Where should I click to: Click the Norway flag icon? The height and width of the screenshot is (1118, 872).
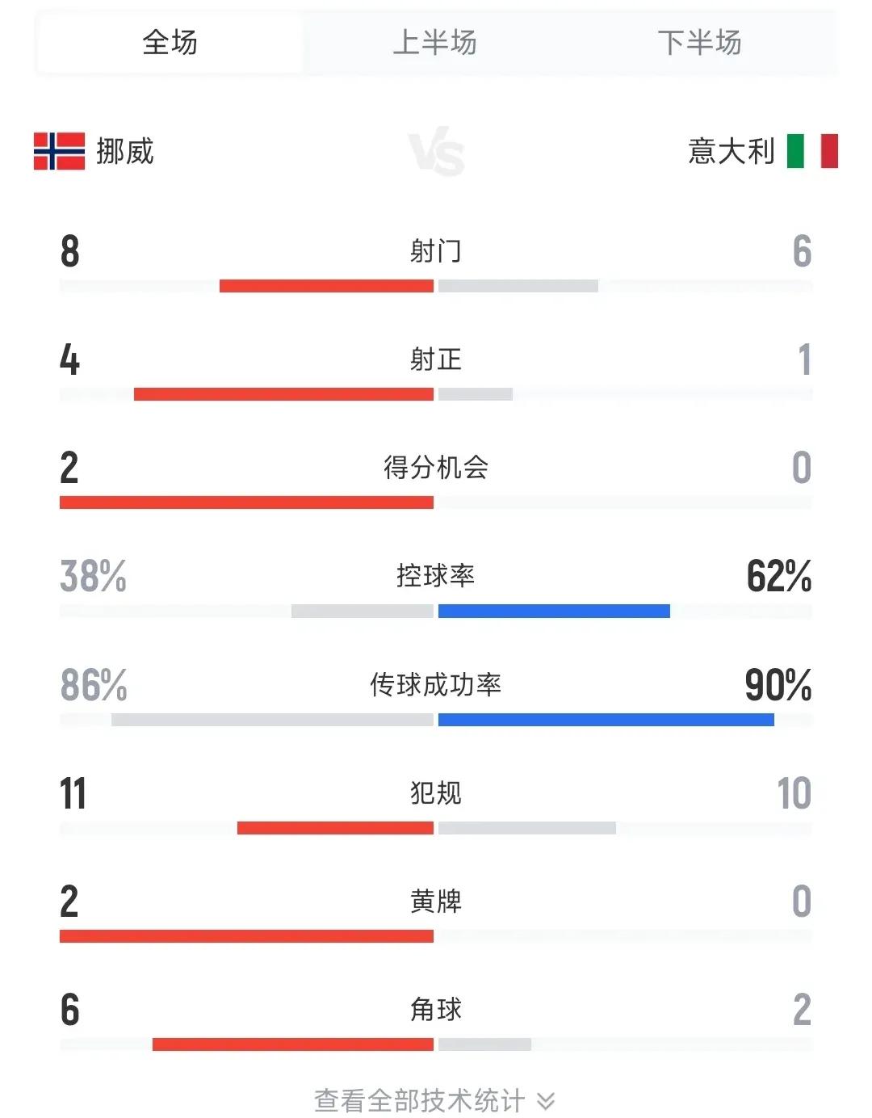pyautogui.click(x=59, y=151)
